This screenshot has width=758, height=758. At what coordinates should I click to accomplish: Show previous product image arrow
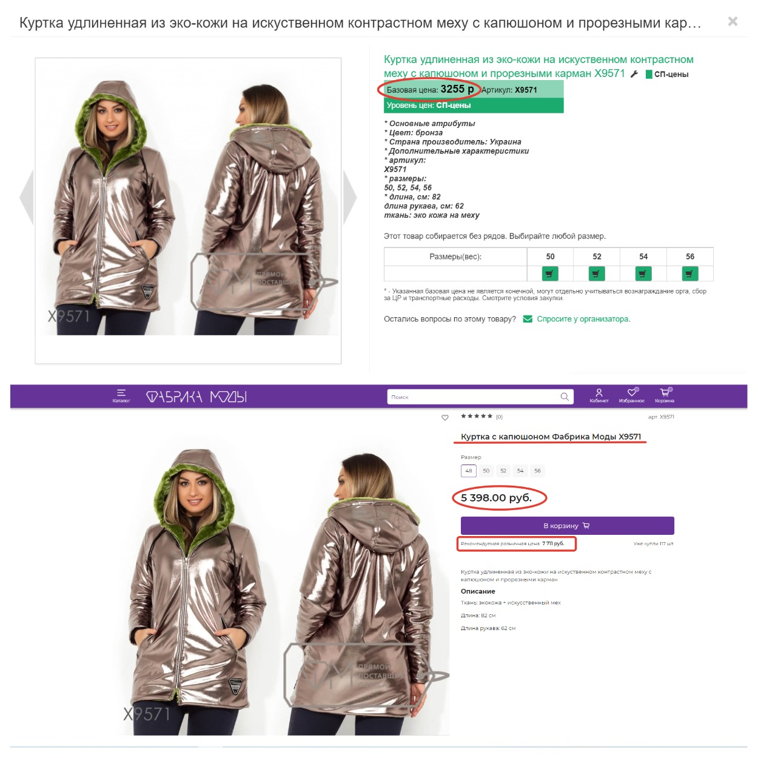pos(26,197)
